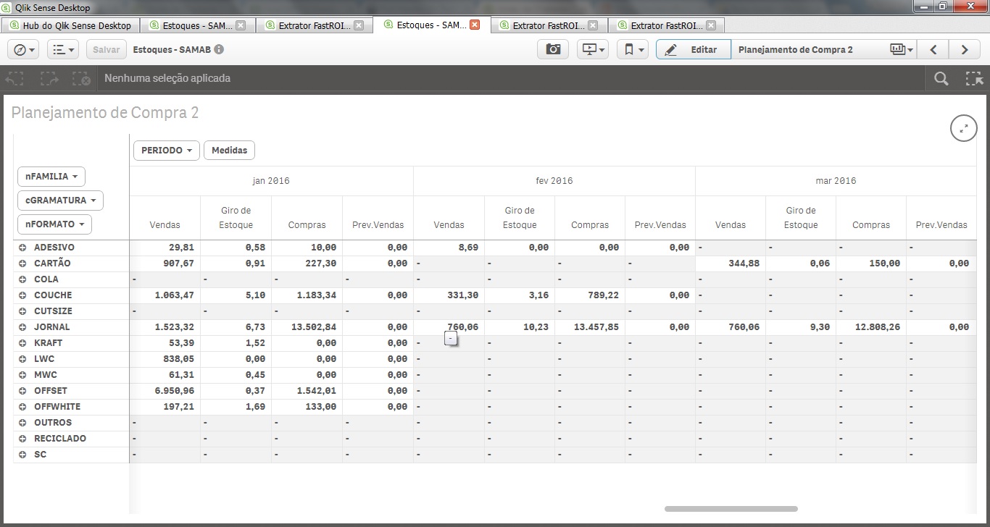The height and width of the screenshot is (527, 990).
Task: Open the bookmarks menu
Action: [x=633, y=49]
